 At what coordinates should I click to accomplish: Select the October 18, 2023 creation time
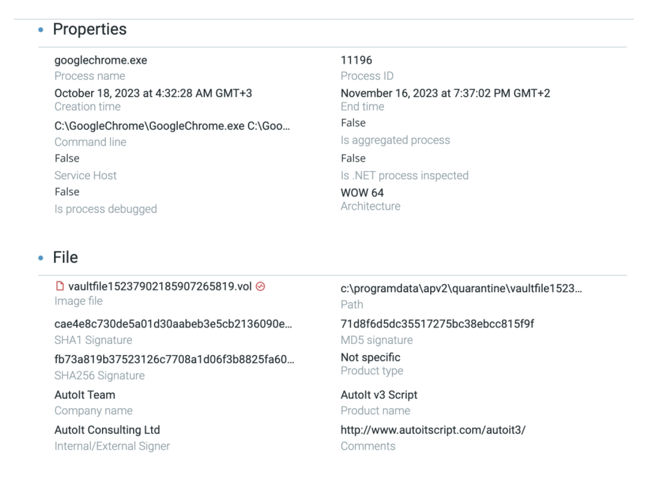pos(153,93)
